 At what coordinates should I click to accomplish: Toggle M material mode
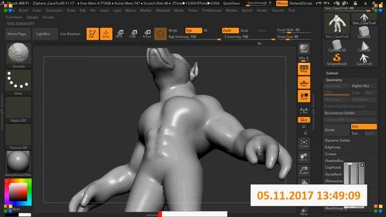[206, 31]
